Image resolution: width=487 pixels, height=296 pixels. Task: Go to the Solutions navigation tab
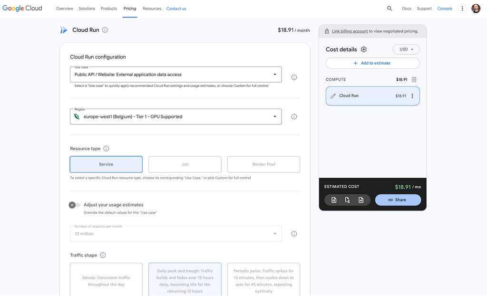87,9
